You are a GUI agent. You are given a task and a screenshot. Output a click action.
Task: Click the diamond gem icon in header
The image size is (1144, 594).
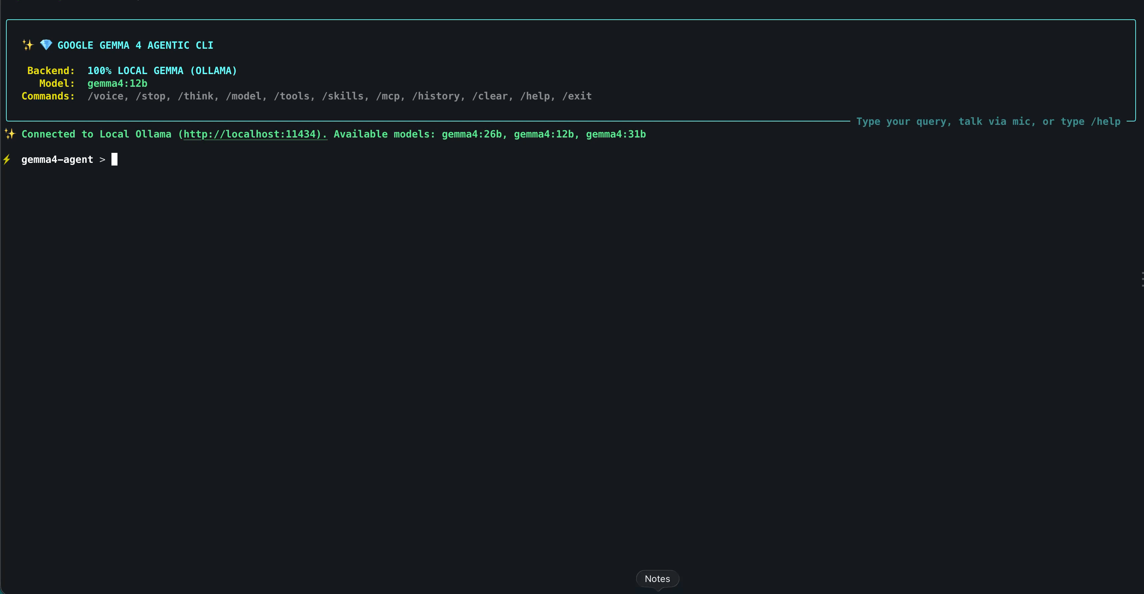pyautogui.click(x=46, y=45)
